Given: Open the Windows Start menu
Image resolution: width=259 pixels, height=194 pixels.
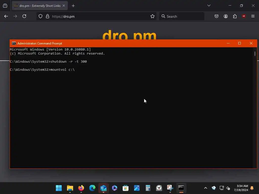Looking at the screenshot, I should tap(59, 188).
